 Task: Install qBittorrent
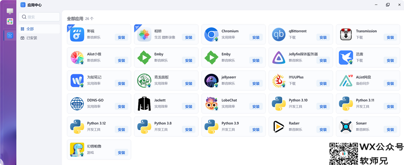pyautogui.click(x=323, y=38)
